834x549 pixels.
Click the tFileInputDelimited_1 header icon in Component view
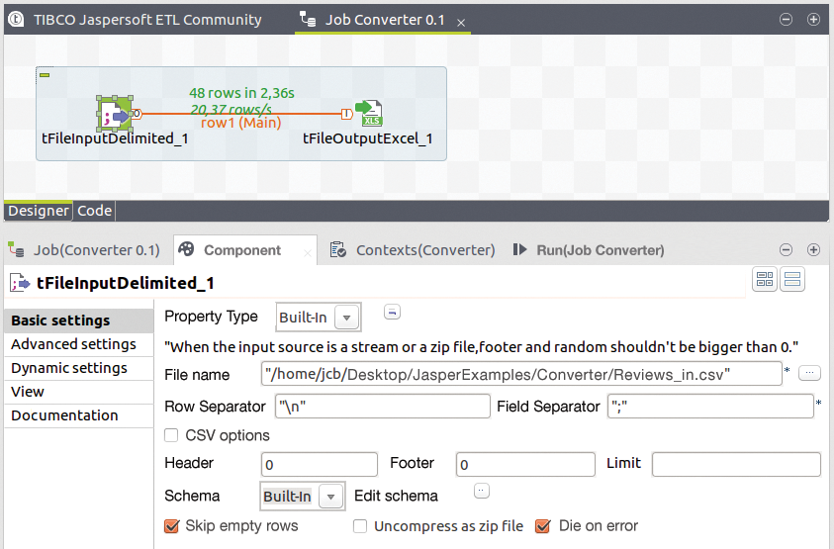click(20, 283)
